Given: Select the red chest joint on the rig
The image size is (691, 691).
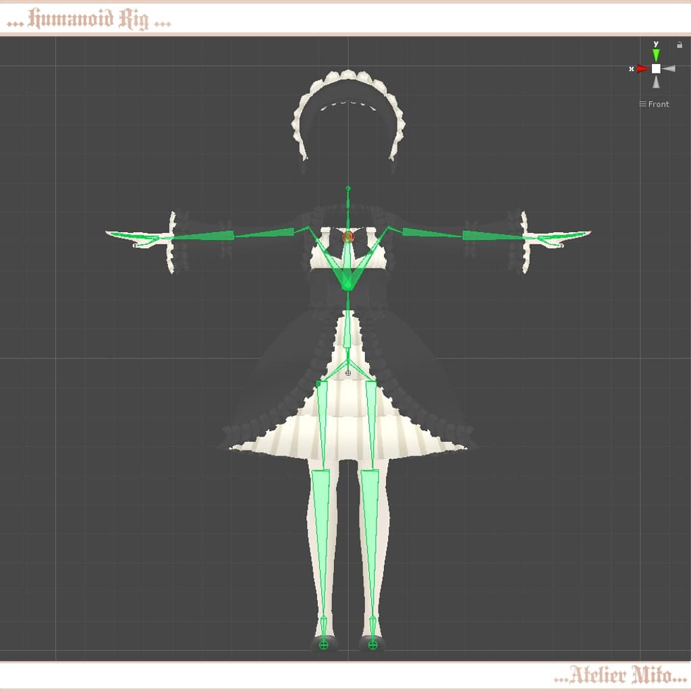Looking at the screenshot, I should coord(348,237).
